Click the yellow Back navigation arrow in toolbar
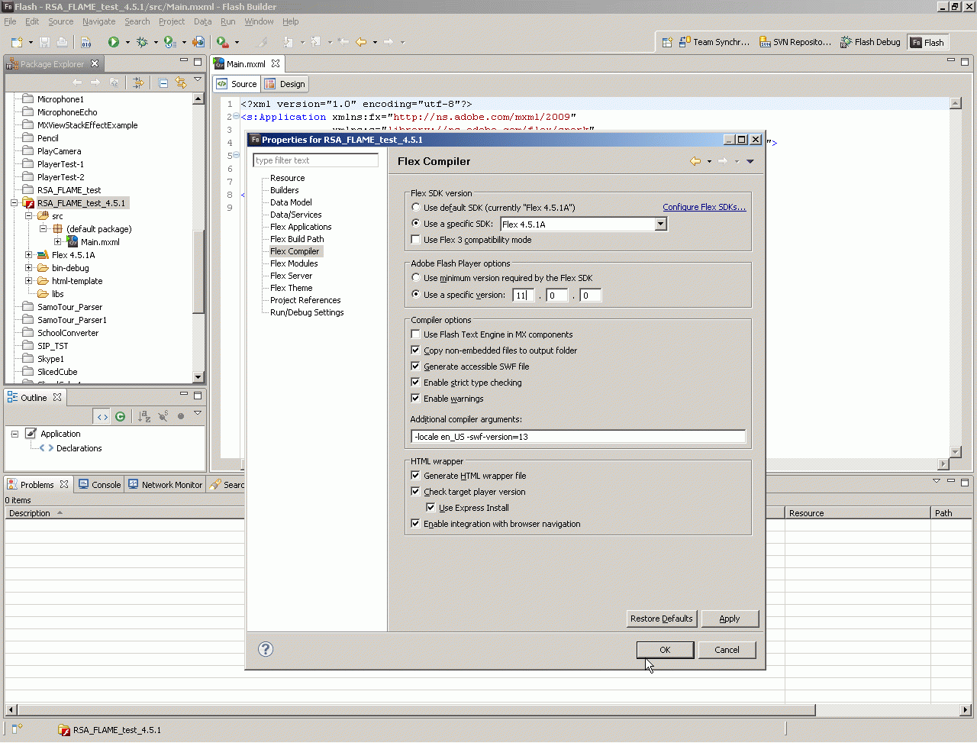This screenshot has width=977, height=743. tap(361, 42)
